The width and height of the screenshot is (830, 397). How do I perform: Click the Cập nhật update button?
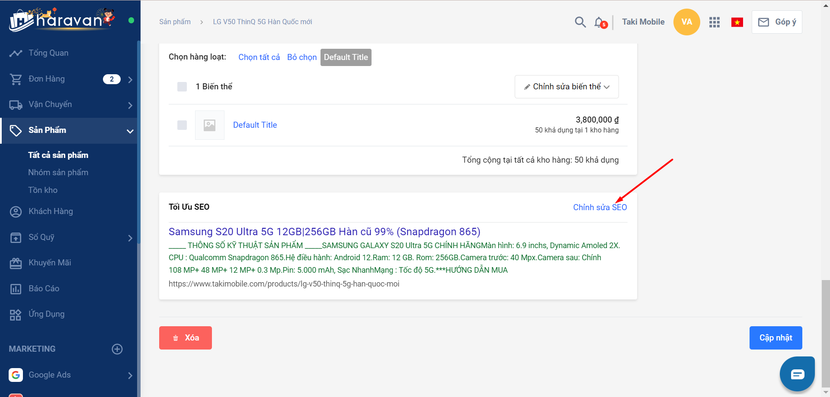776,338
